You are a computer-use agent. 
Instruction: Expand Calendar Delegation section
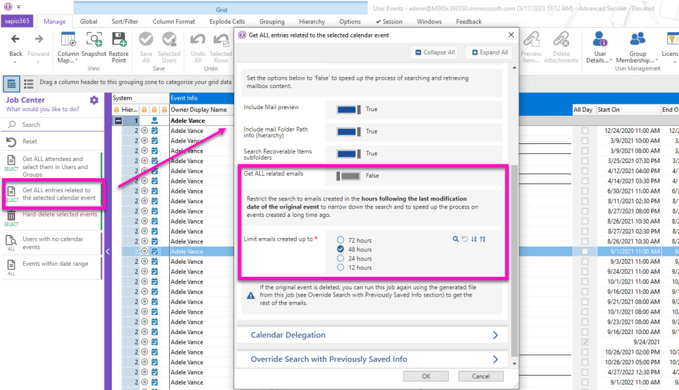[372, 335]
